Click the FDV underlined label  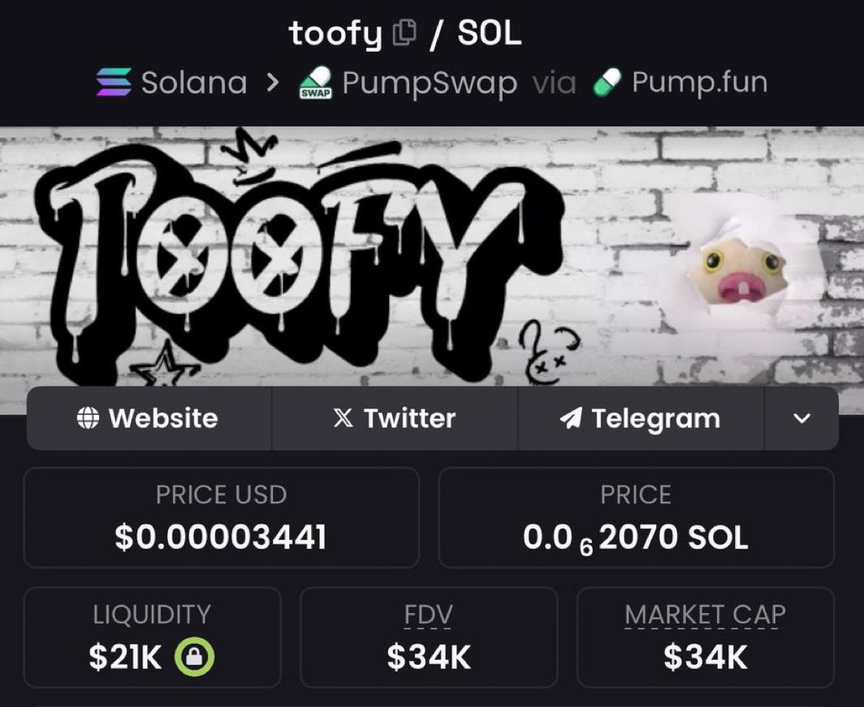[428, 614]
